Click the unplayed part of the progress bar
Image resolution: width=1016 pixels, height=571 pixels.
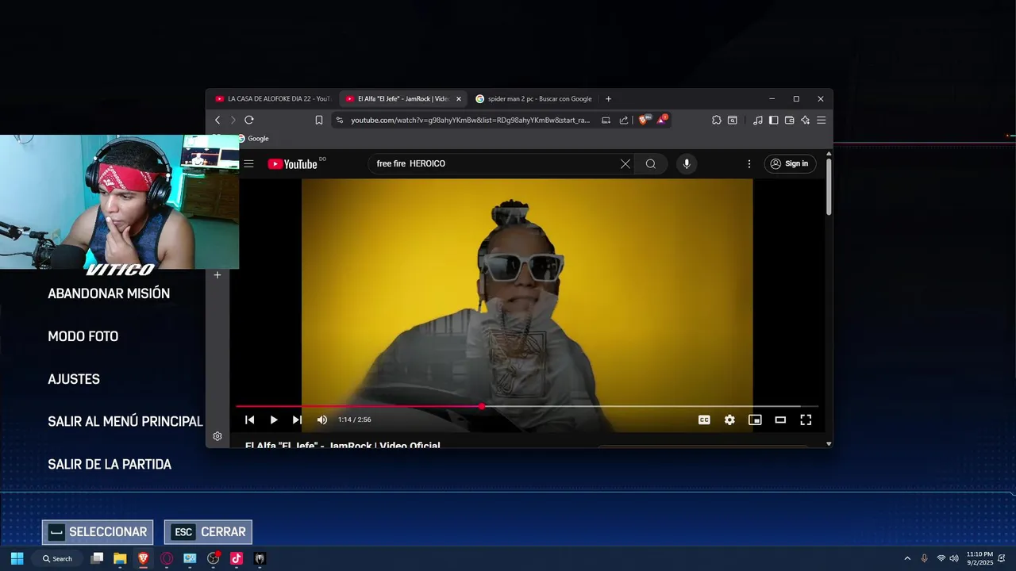[x=651, y=406]
